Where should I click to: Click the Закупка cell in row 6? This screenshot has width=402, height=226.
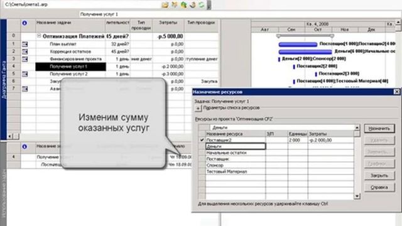tap(202, 82)
